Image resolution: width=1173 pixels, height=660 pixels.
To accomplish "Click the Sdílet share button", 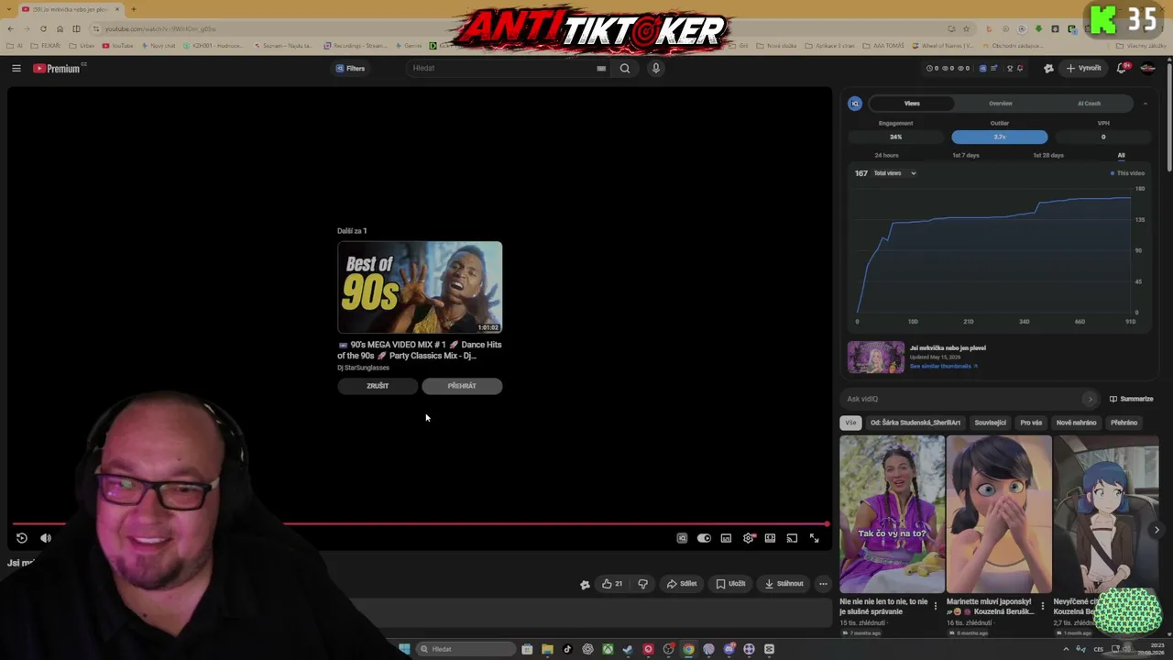I will pyautogui.click(x=682, y=584).
